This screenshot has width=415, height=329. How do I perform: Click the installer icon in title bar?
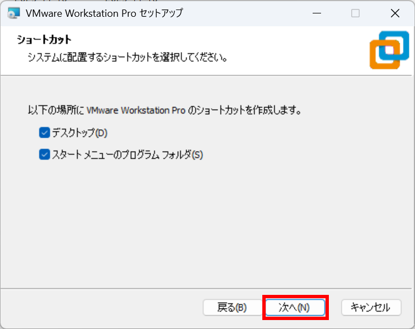tap(13, 13)
